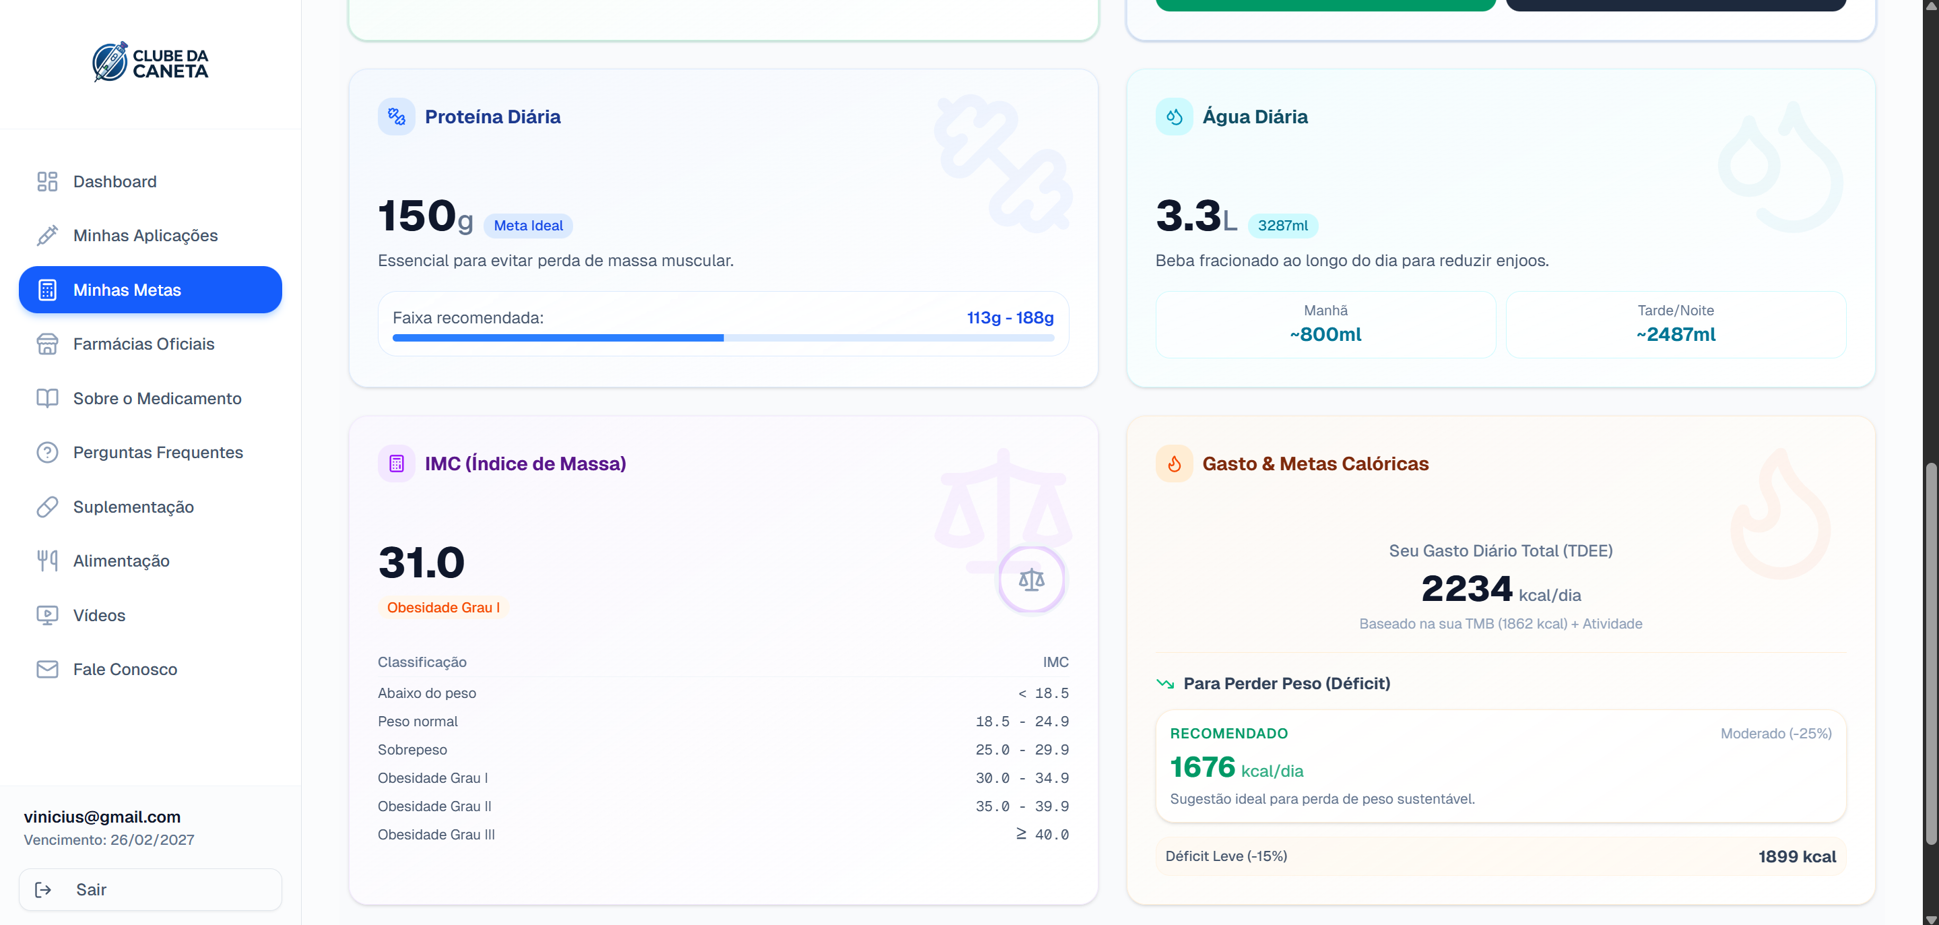Viewport: 1939px width, 925px height.
Task: Click the Meta Ideal badge
Action: (x=527, y=225)
